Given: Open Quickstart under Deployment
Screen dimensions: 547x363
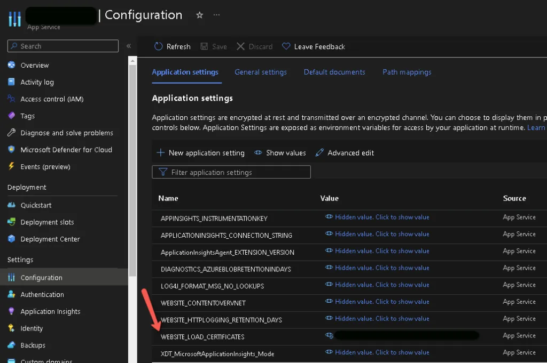Looking at the screenshot, I should click(36, 205).
